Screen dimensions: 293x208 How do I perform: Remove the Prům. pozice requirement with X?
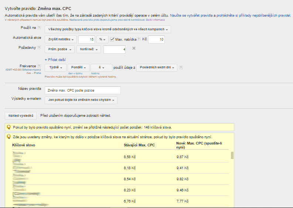coord(134,48)
